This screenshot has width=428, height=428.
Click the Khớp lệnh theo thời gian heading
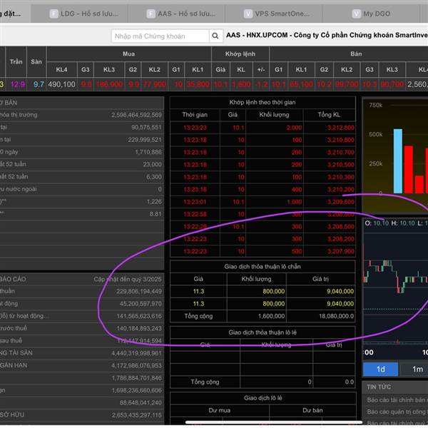(263, 102)
